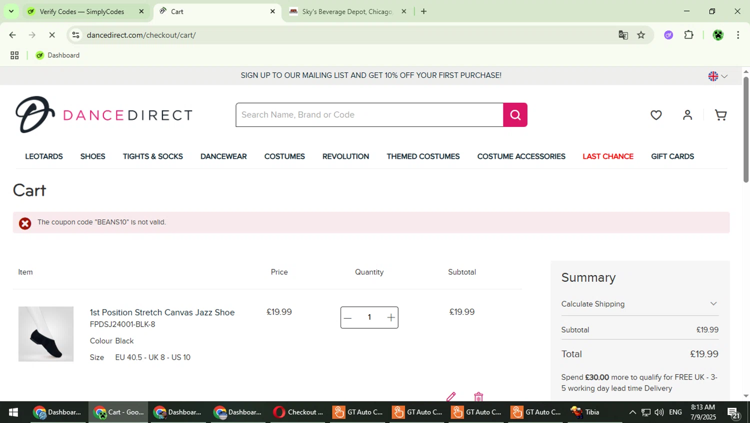Viewport: 750px width, 423px height.
Task: Open the language flag dropdown
Action: coord(717,76)
